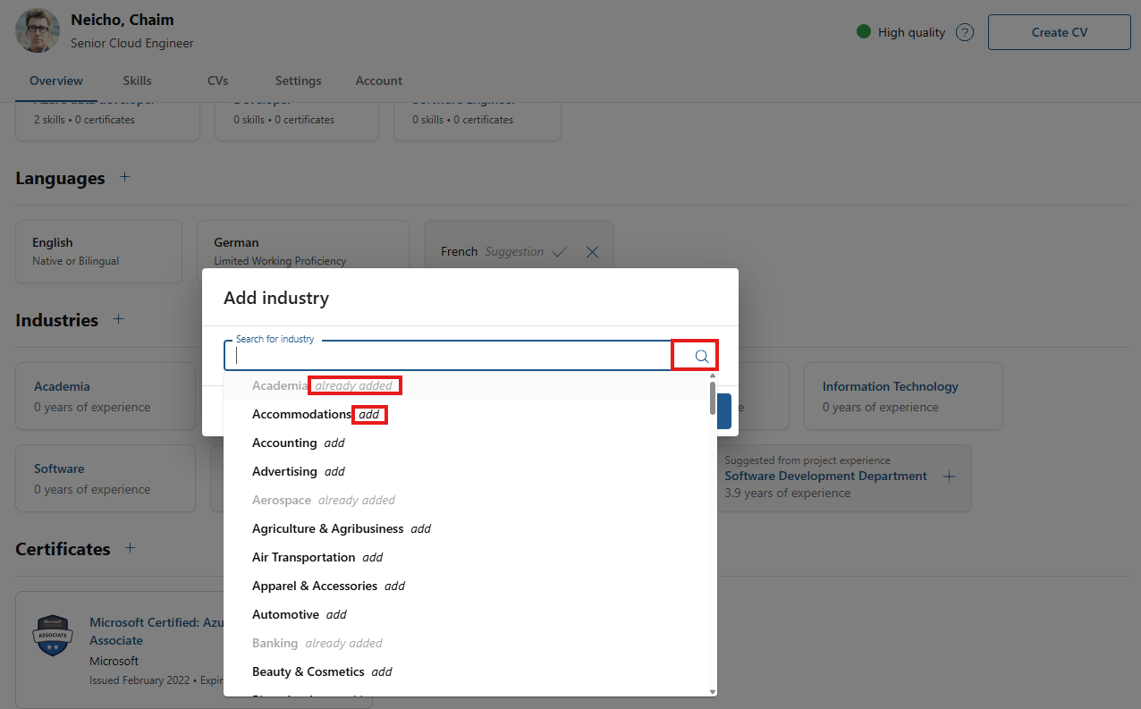Screen dimensions: 1141x709
Task: Add a new language with plus icon
Action: [x=125, y=177]
